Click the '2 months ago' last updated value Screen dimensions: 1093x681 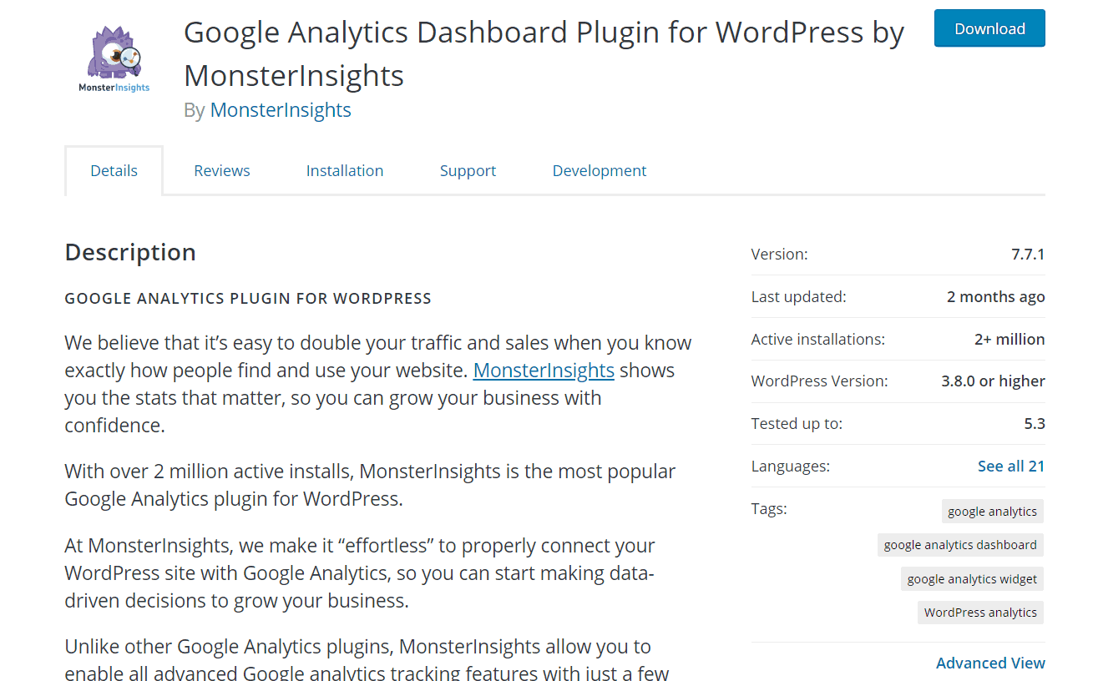click(996, 297)
